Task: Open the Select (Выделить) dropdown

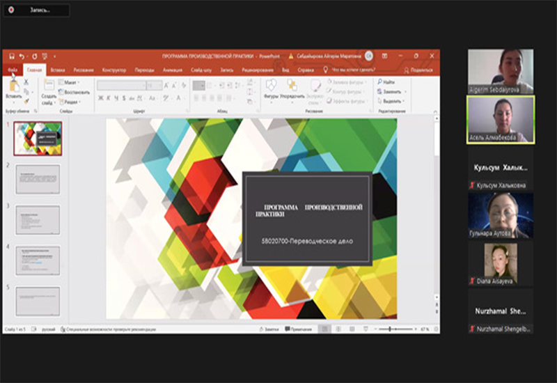Action: coord(391,101)
